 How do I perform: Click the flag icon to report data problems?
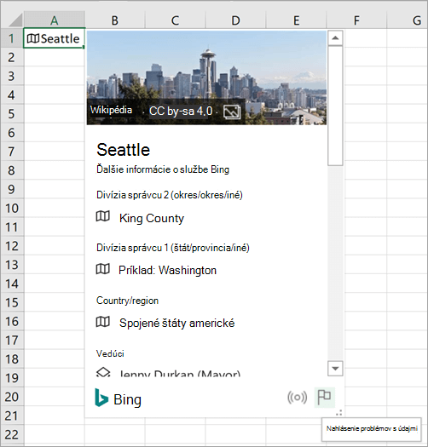coord(324,397)
